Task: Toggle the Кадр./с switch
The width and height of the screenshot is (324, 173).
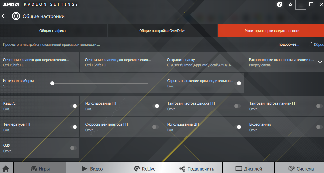Action: (74, 106)
